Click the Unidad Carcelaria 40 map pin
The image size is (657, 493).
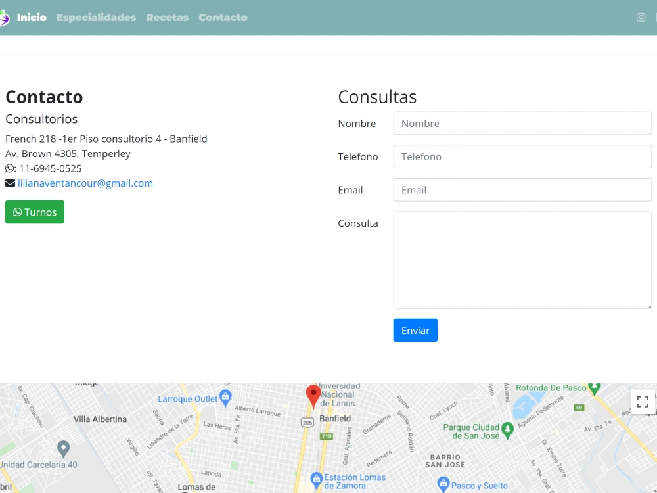[x=63, y=448]
